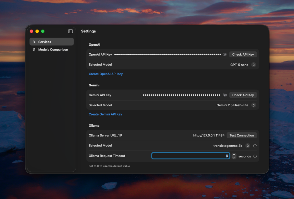Click the dollar icon for Models Comparison
The height and width of the screenshot is (199, 294).
click(x=34, y=50)
